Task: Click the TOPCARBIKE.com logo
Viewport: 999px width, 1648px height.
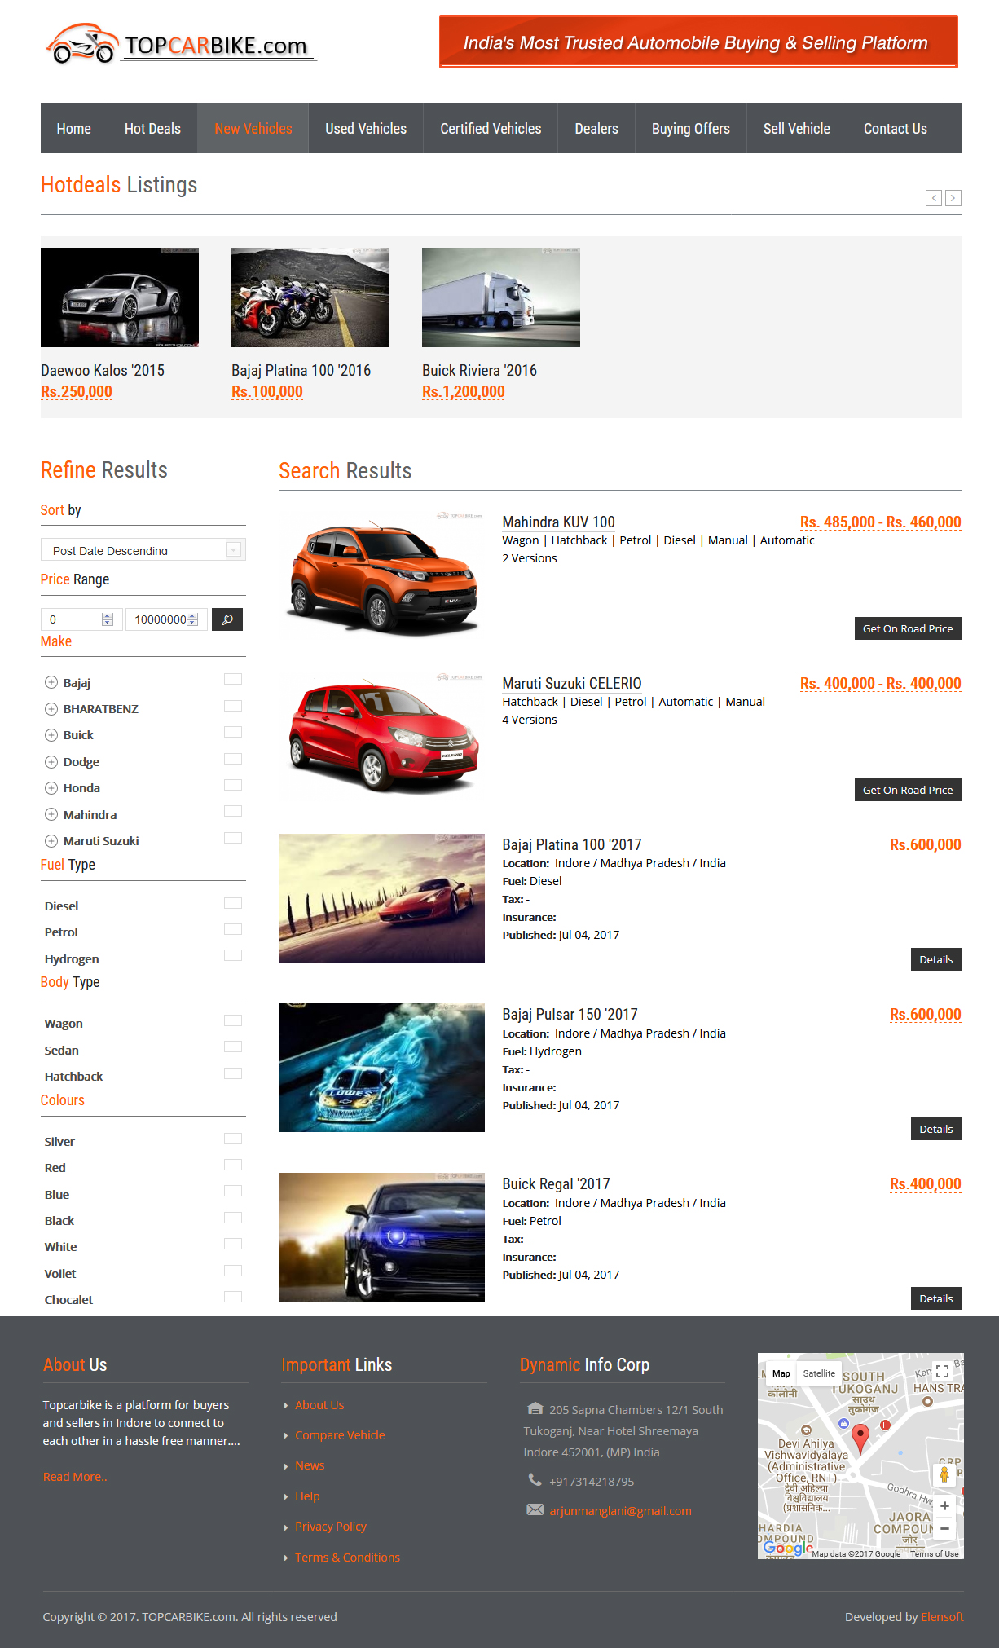Action: coord(181,44)
